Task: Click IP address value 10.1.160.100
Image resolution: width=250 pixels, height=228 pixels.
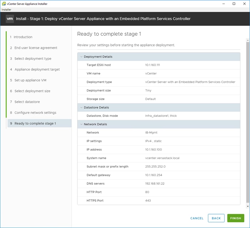Action: click(x=153, y=149)
